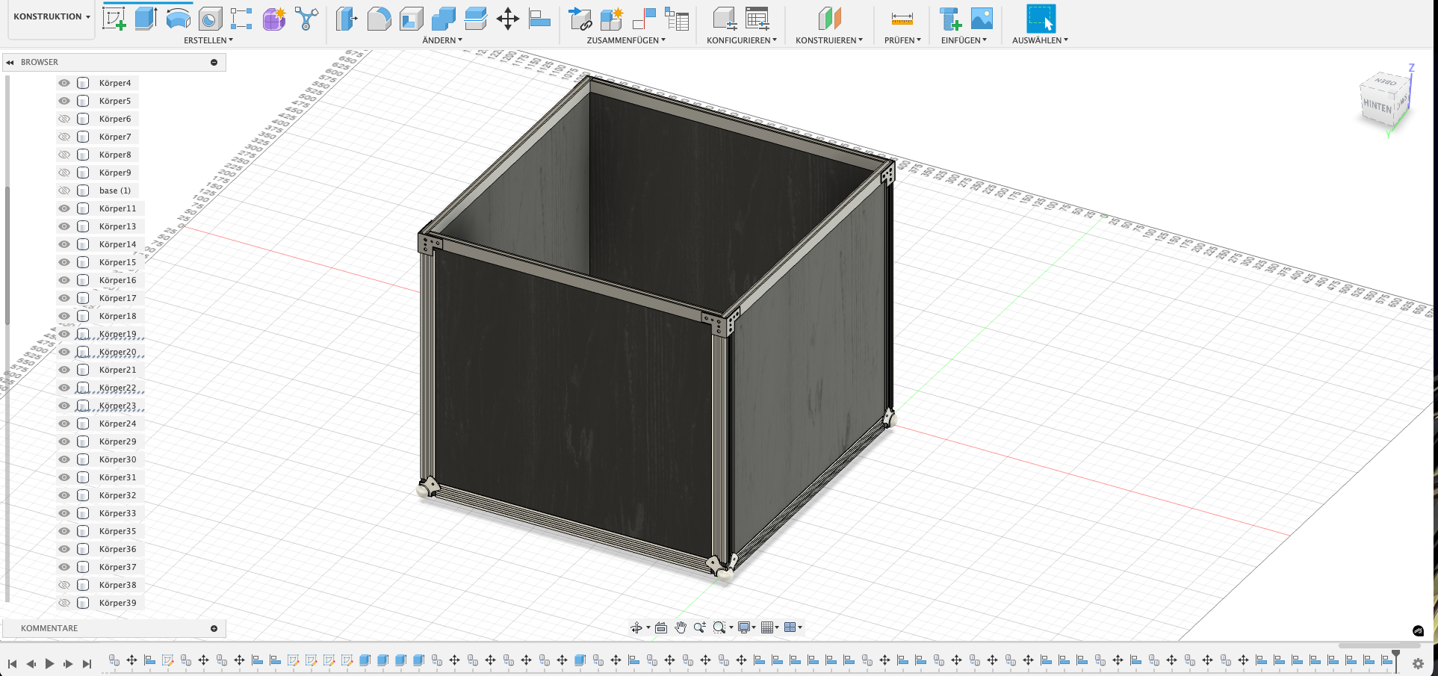Image resolution: width=1438 pixels, height=676 pixels.
Task: Open the ZUSAMMENFÜGEN menu
Action: [625, 40]
